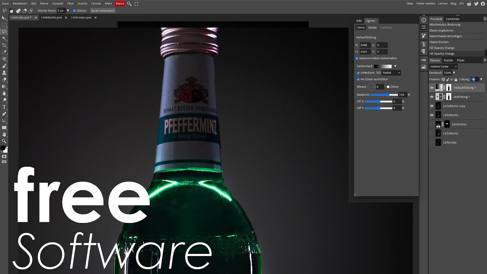
Task: Choose Subtract from selection mode icon
Action: tap(24, 11)
